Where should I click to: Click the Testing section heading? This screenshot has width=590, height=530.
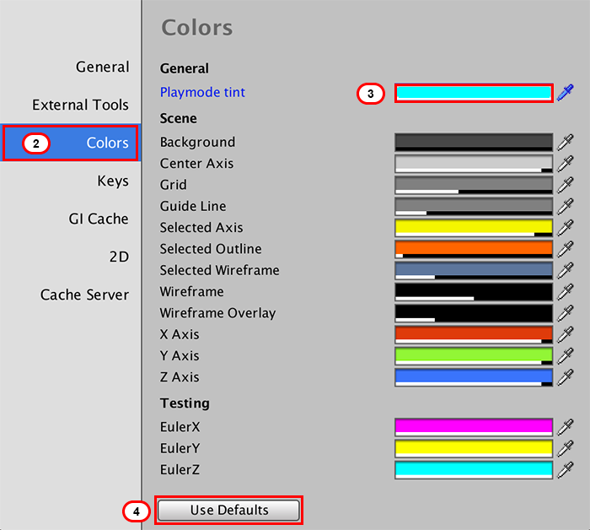[x=185, y=403]
